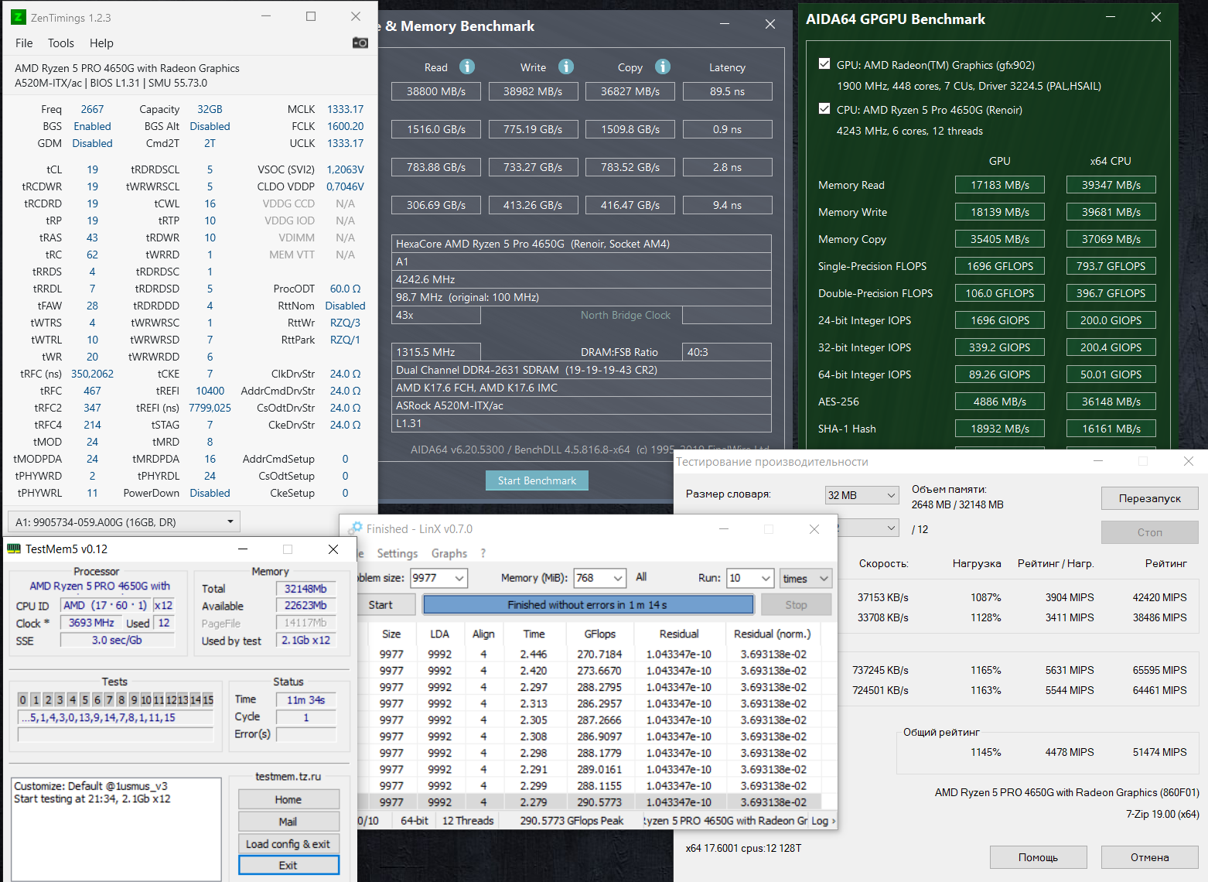
Task: Click the Home button in TestMem5
Action: click(288, 800)
